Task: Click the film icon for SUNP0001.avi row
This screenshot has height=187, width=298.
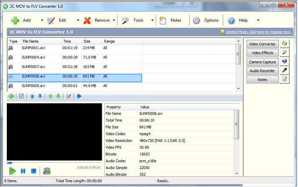Action: tap(11, 48)
